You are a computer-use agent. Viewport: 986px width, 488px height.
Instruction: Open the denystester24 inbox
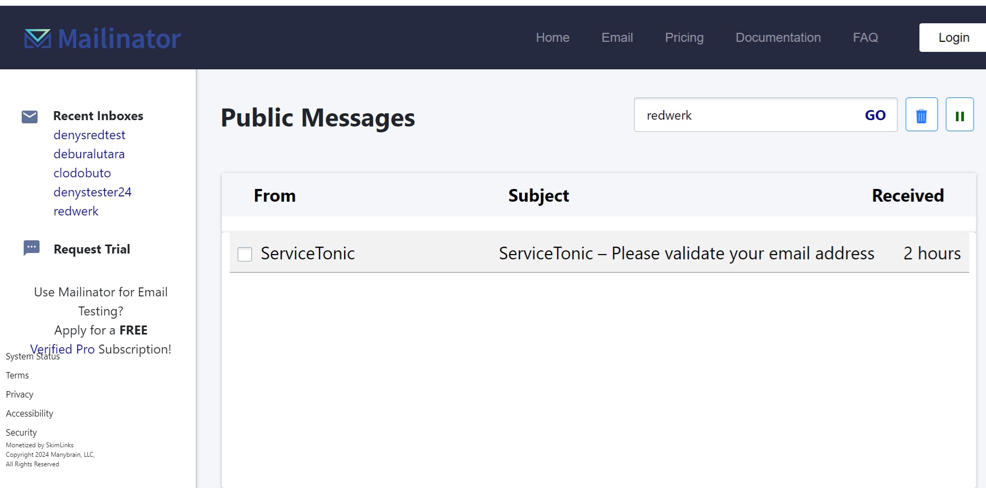point(92,192)
